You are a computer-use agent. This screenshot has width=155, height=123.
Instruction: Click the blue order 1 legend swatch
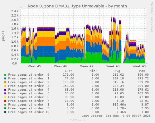(5, 78)
